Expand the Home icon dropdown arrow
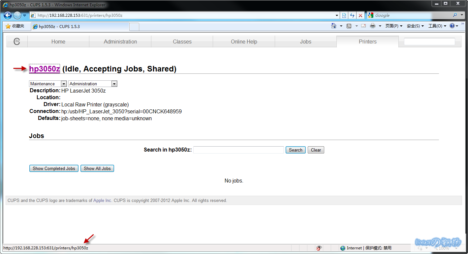 (x=341, y=26)
